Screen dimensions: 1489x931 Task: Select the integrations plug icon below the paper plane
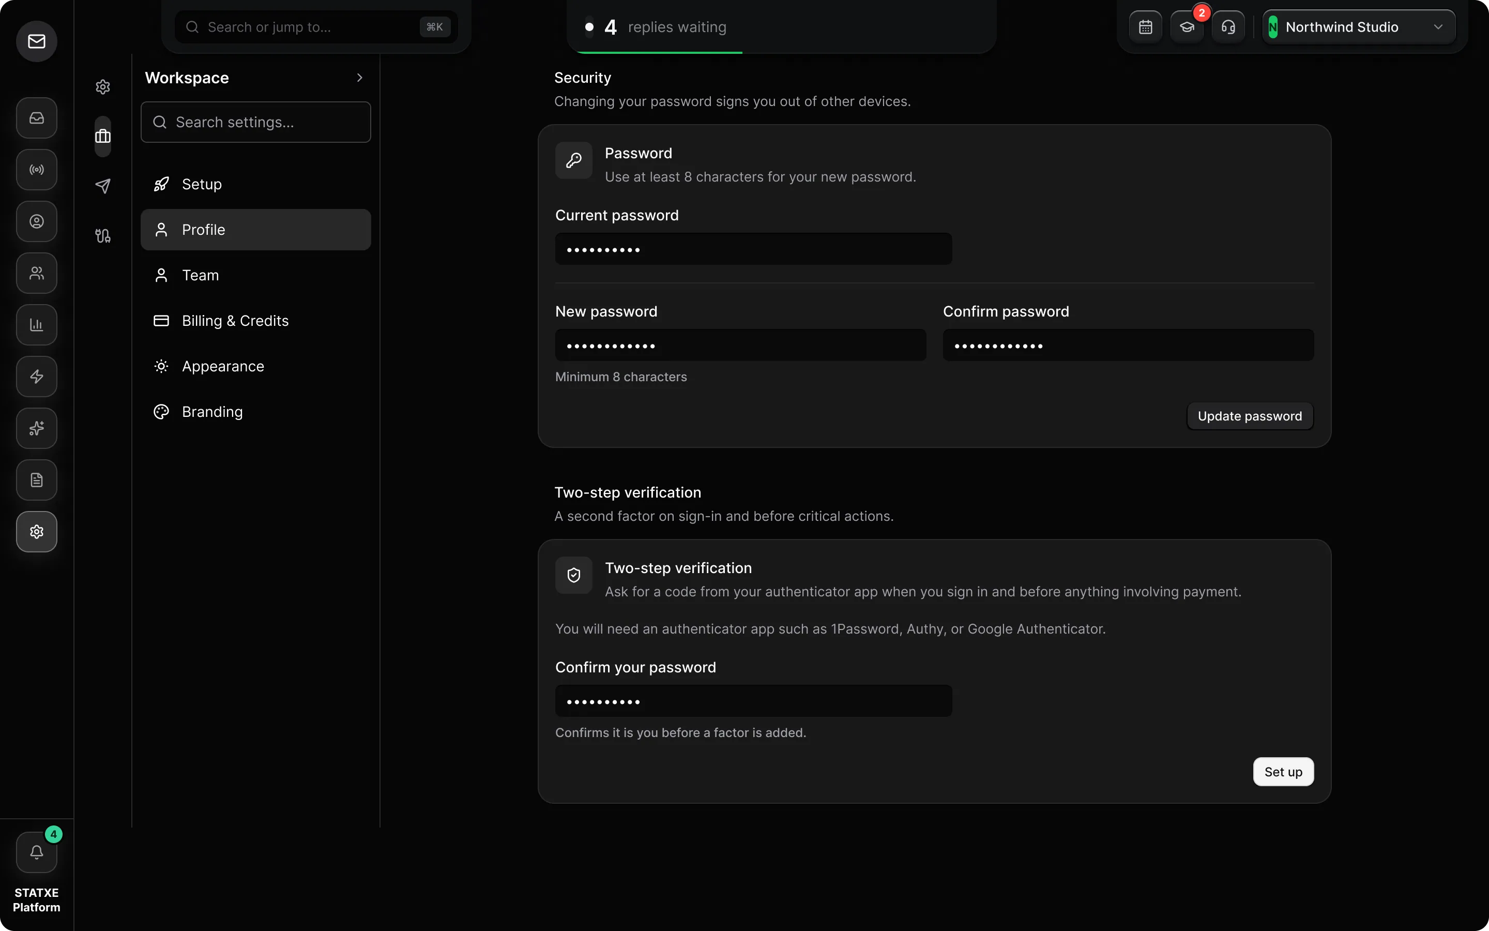tap(103, 235)
